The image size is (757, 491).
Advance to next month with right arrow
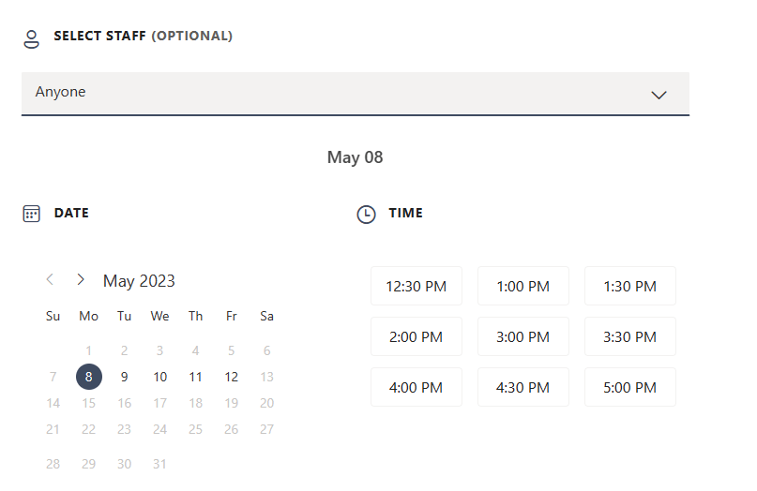pos(81,279)
